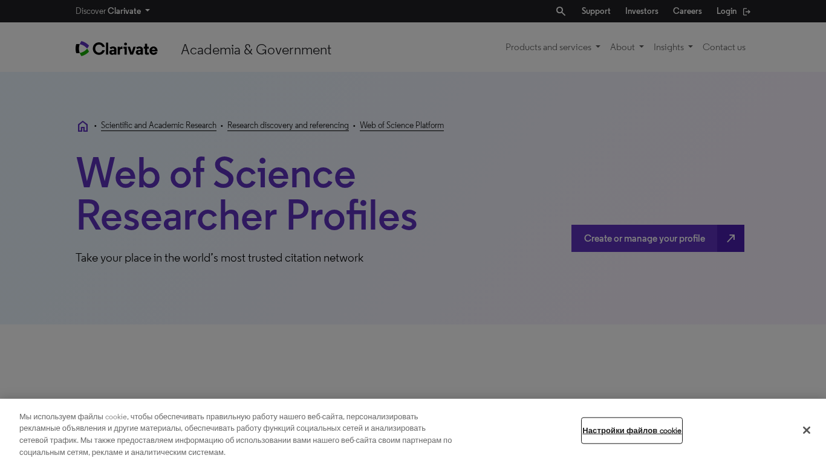Open cookie settings button

(x=631, y=431)
